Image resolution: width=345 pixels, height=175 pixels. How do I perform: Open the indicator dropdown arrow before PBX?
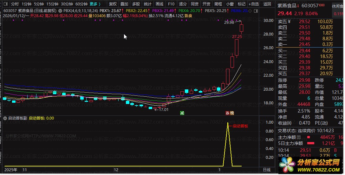(60, 10)
